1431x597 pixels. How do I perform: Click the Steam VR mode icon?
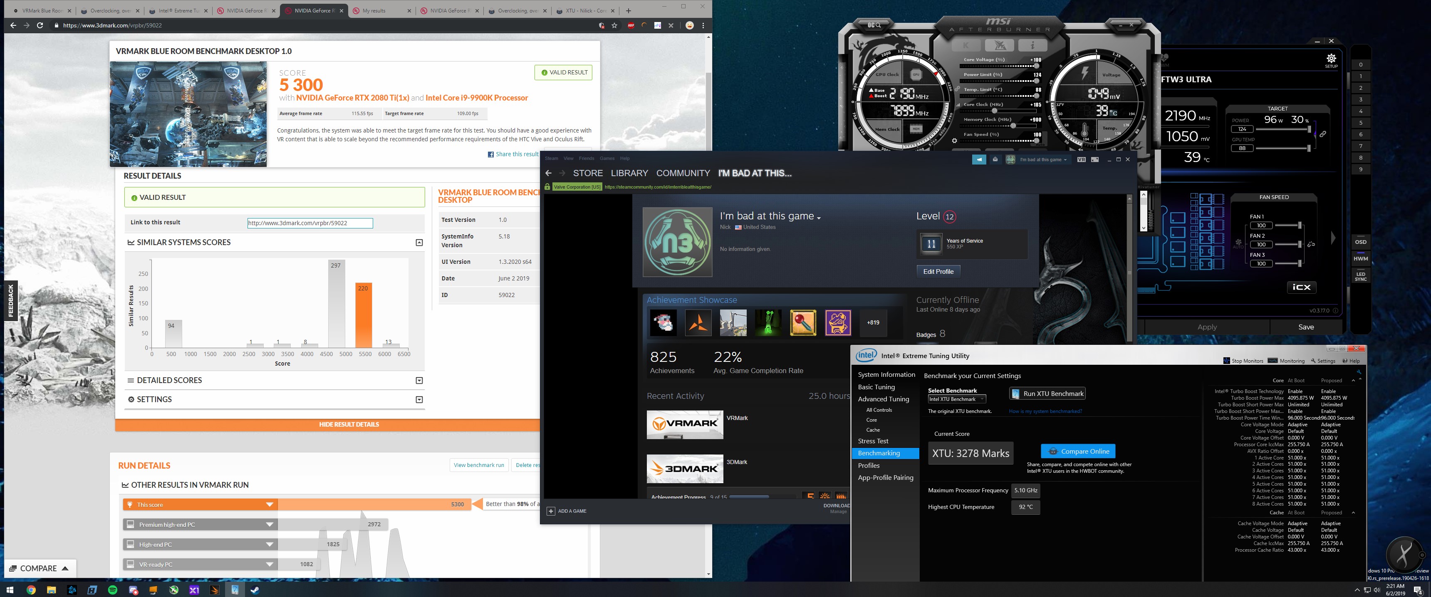tap(1081, 160)
